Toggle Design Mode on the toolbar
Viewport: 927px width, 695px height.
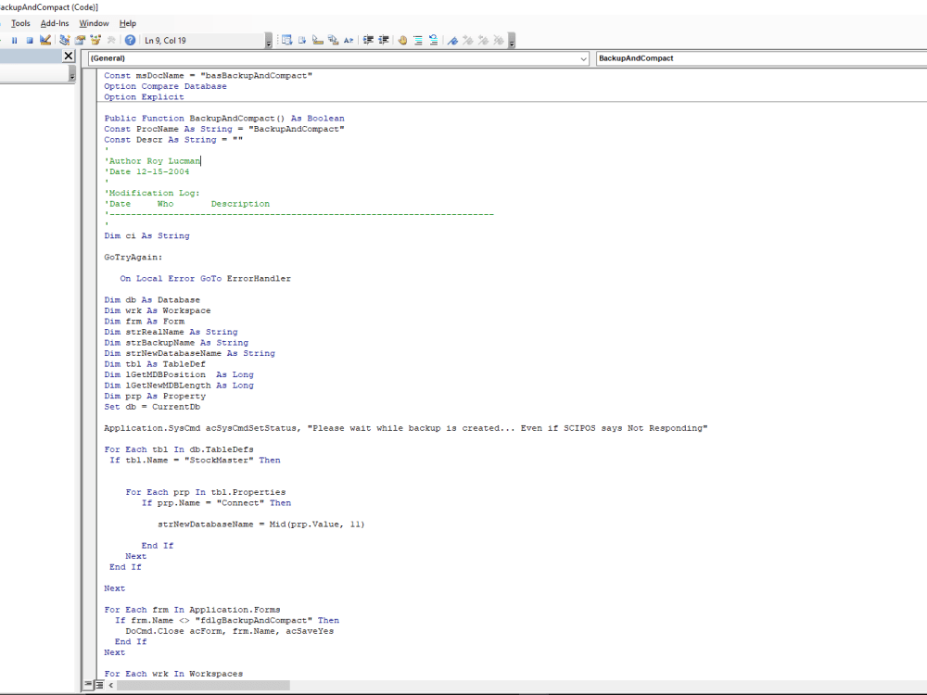pyautogui.click(x=45, y=40)
